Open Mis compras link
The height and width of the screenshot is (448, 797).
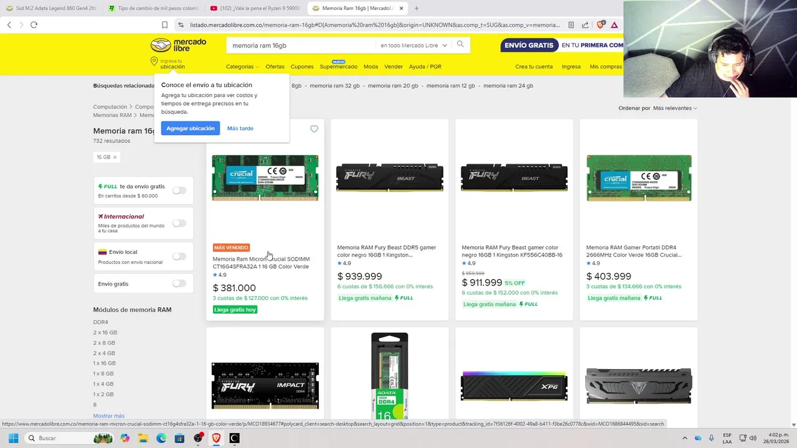[x=606, y=67]
